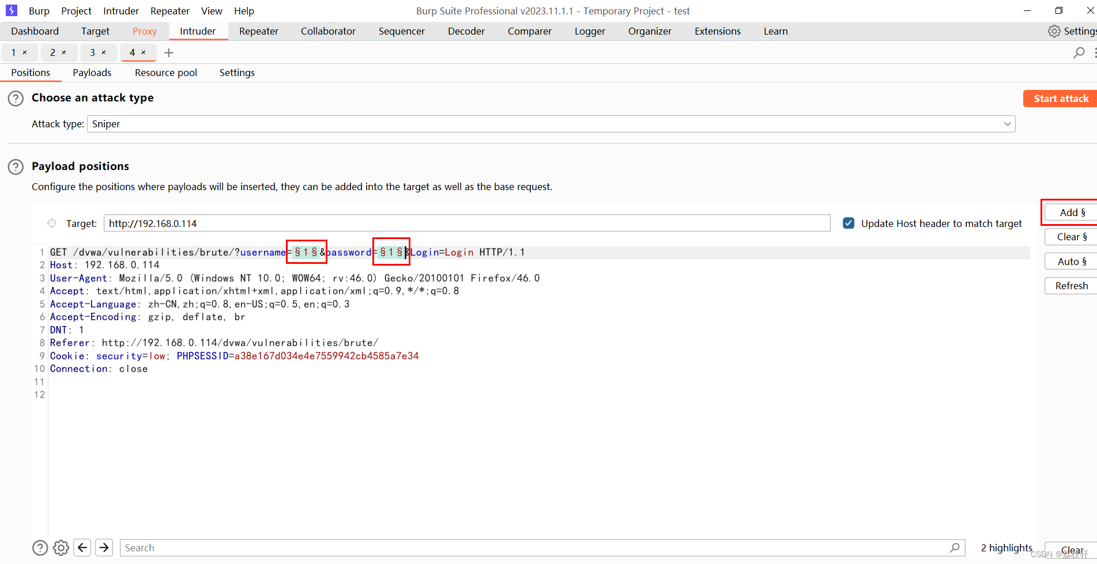
Task: Click the Search input at the bottom
Action: 542,548
